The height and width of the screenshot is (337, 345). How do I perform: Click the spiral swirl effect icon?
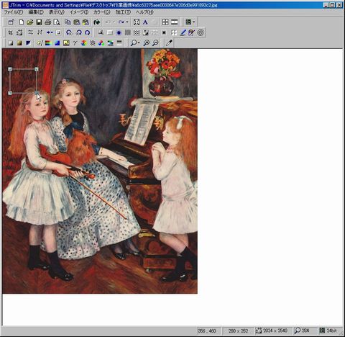tap(201, 32)
